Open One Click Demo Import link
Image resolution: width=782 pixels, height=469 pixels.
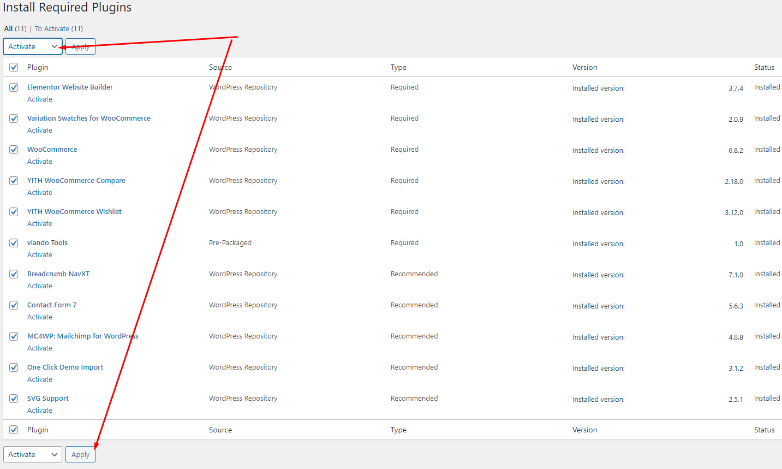coord(65,367)
